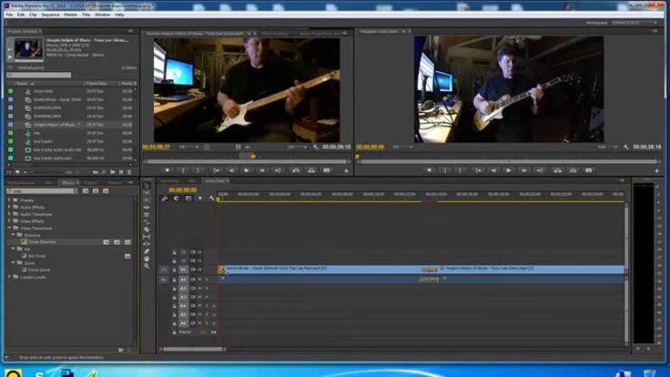Click Play in the Program monitor
This screenshot has height=377, width=670.
tap(509, 170)
